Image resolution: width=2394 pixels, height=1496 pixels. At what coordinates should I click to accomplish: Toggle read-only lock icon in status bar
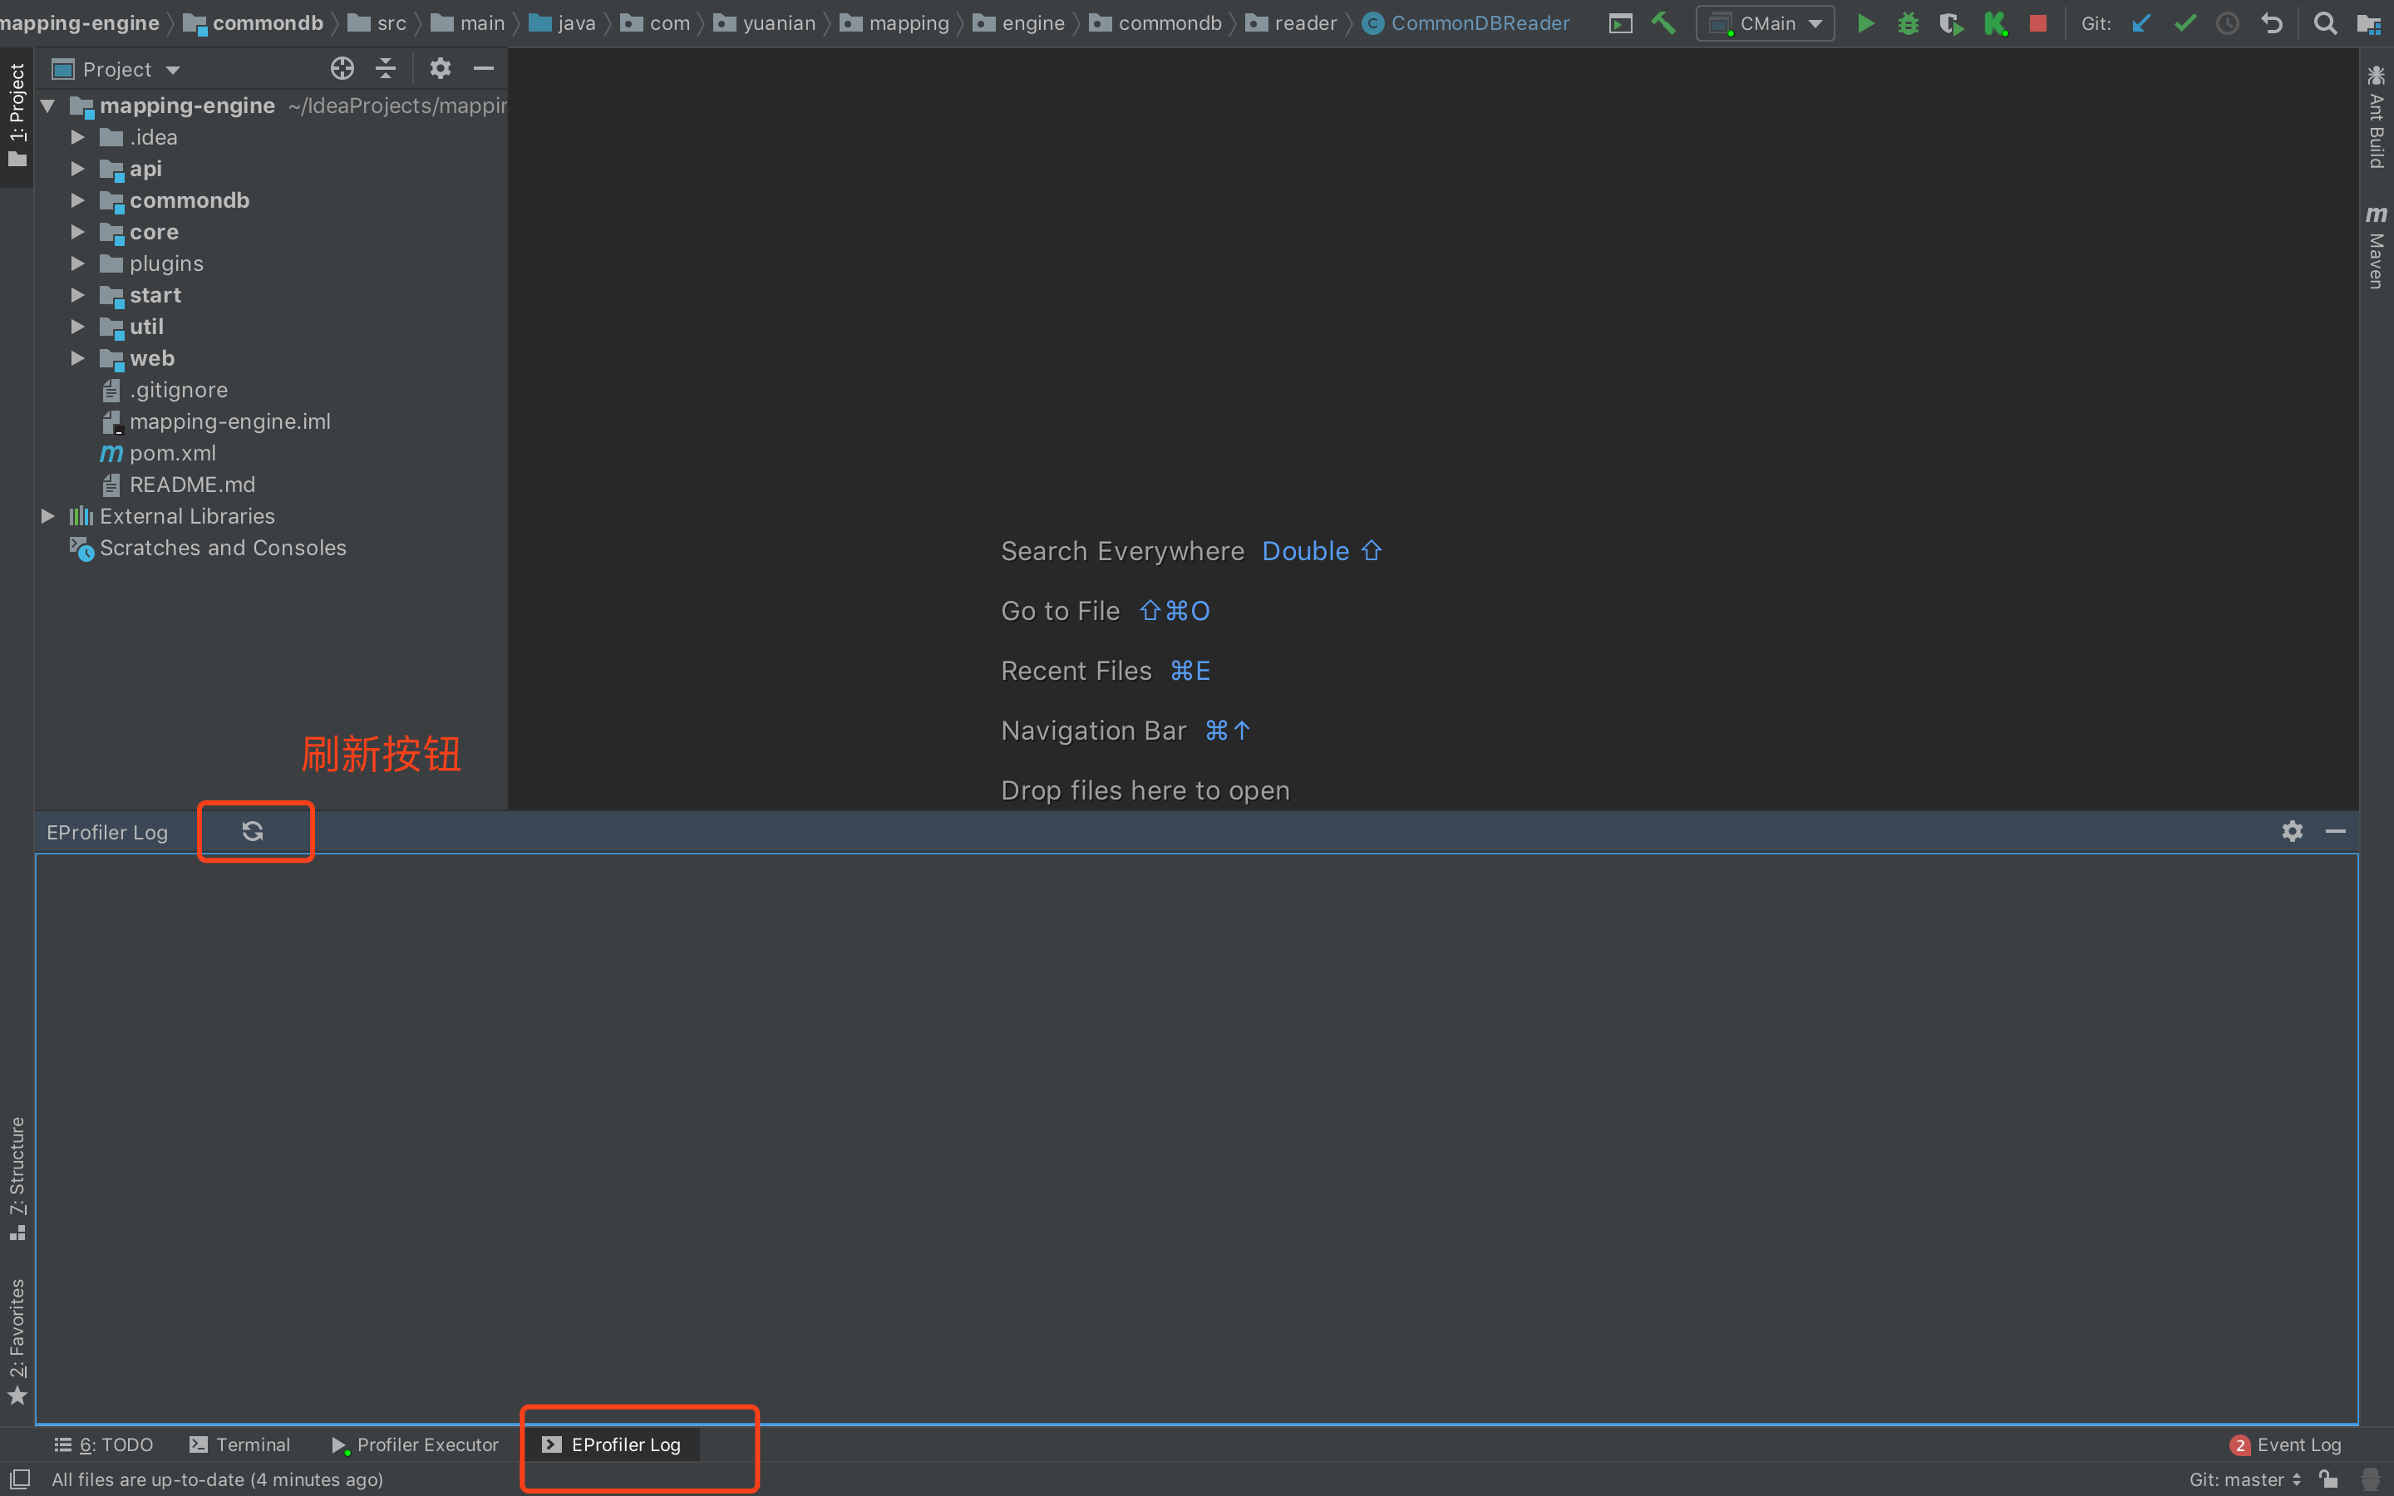tap(2327, 1479)
